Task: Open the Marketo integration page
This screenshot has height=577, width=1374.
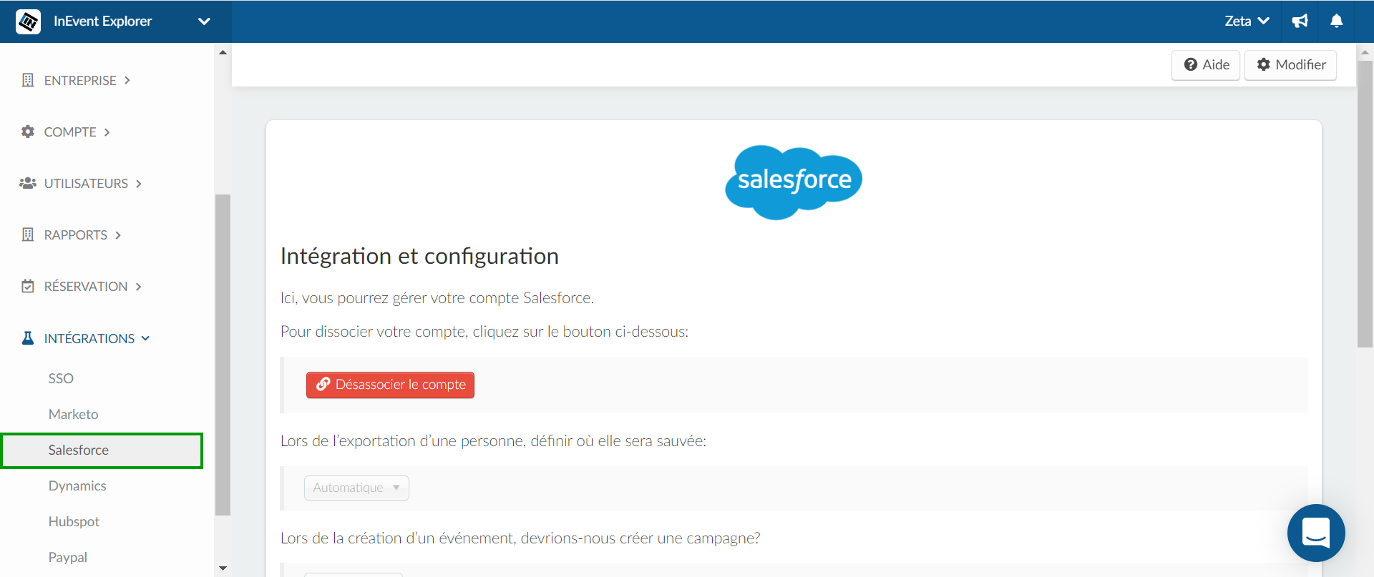Action: tap(73, 414)
